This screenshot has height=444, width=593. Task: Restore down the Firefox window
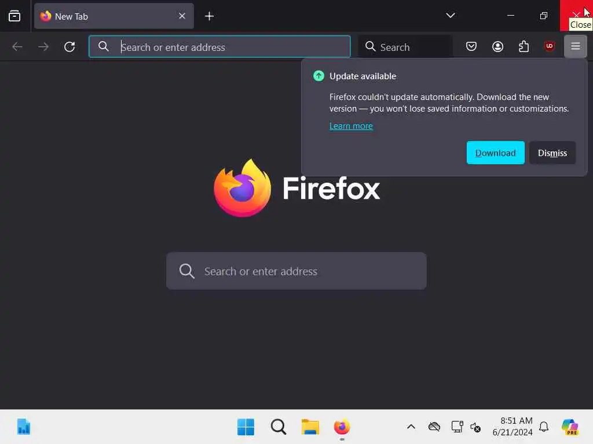point(543,16)
